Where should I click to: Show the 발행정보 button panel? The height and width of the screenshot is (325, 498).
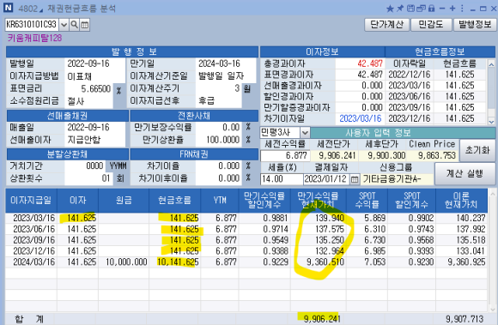(x=475, y=24)
